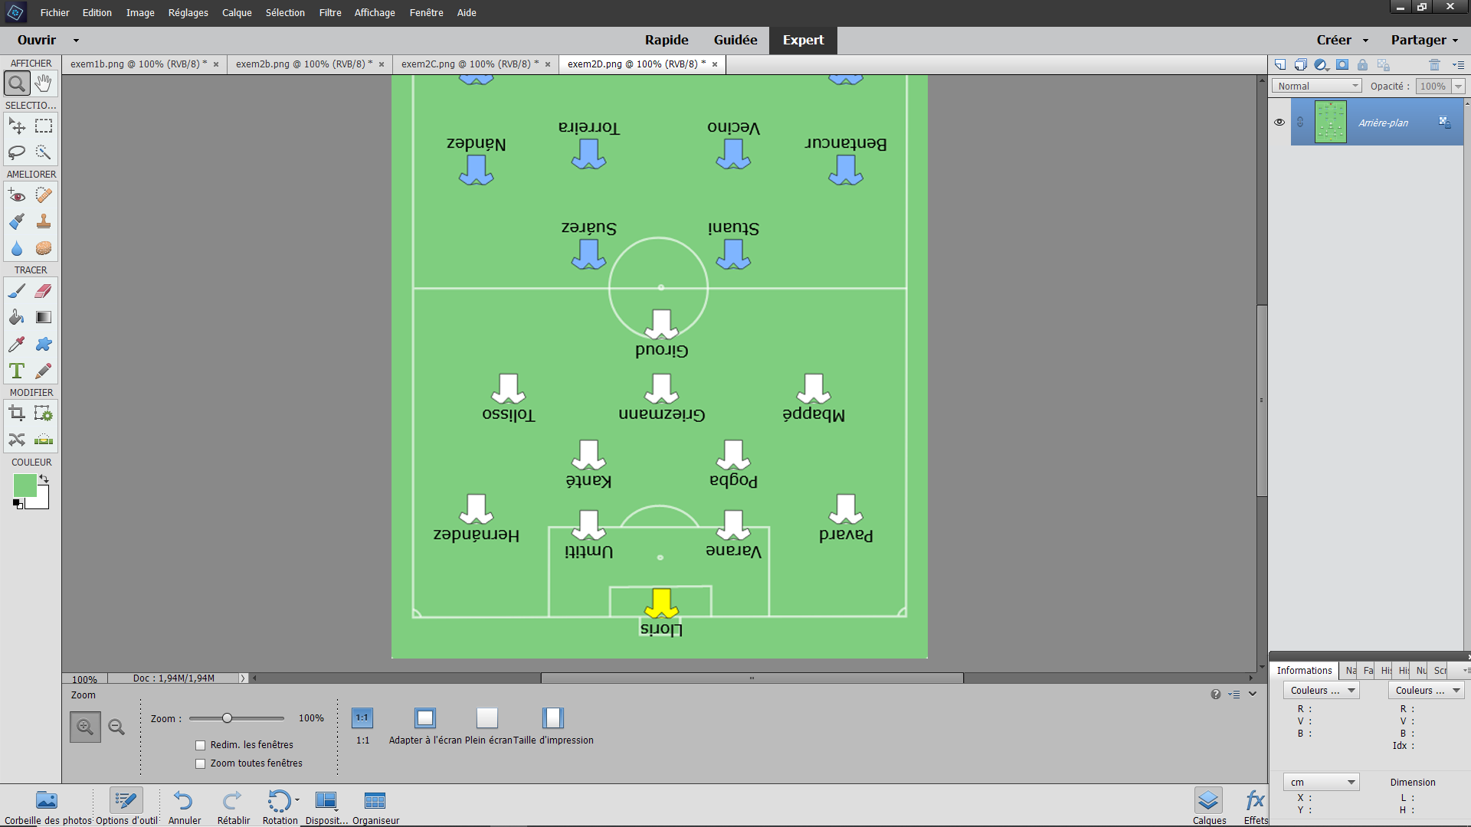Select the Smart Brush tool
The image size is (1471, 827).
[17, 222]
